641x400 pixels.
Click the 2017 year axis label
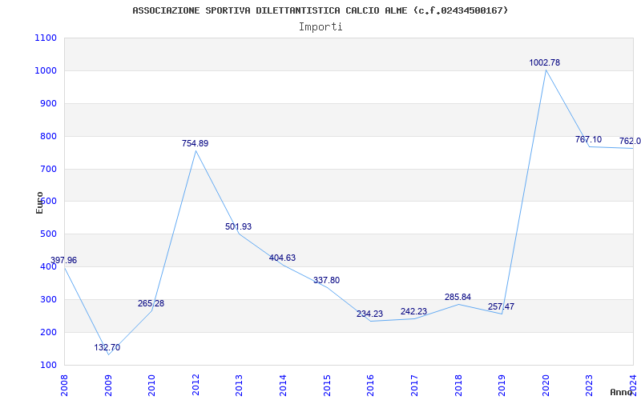(414, 386)
